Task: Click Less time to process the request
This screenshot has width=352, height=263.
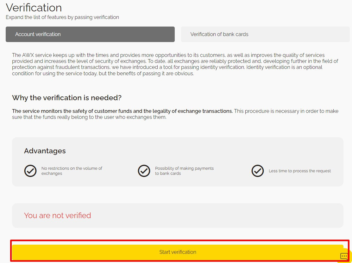Action: (300, 171)
